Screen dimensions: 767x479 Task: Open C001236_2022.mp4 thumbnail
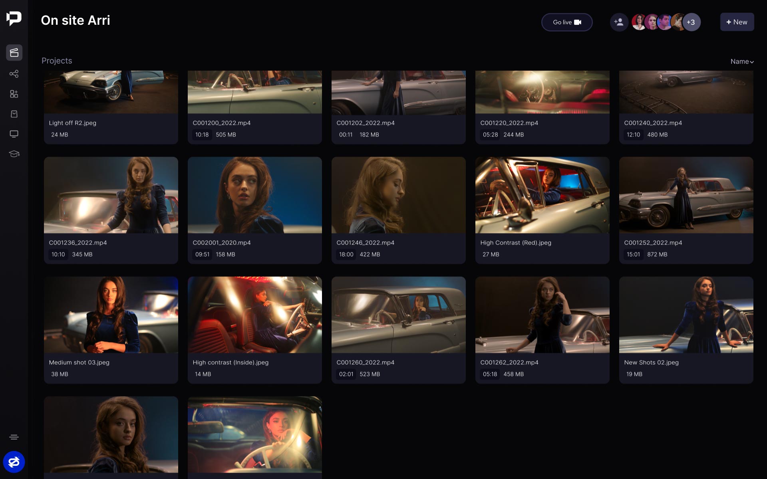pyautogui.click(x=111, y=195)
